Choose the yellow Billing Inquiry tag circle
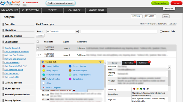This screenshot has width=183, height=102. [43, 70]
